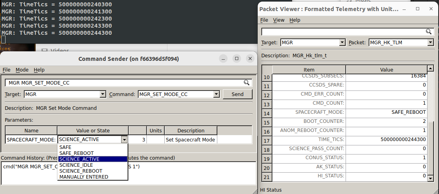Screen dimensions: 439x194
Task: Open the View menu in Packet Viewer
Action: point(279,20)
